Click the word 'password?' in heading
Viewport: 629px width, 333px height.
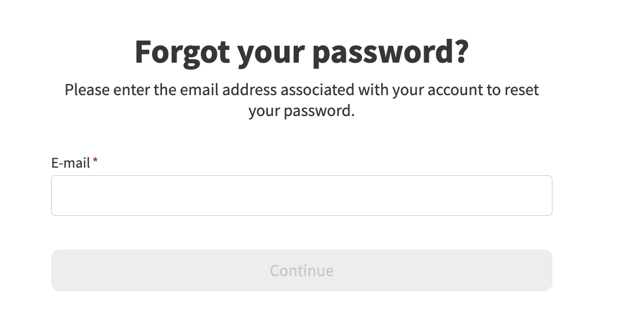pyautogui.click(x=391, y=52)
